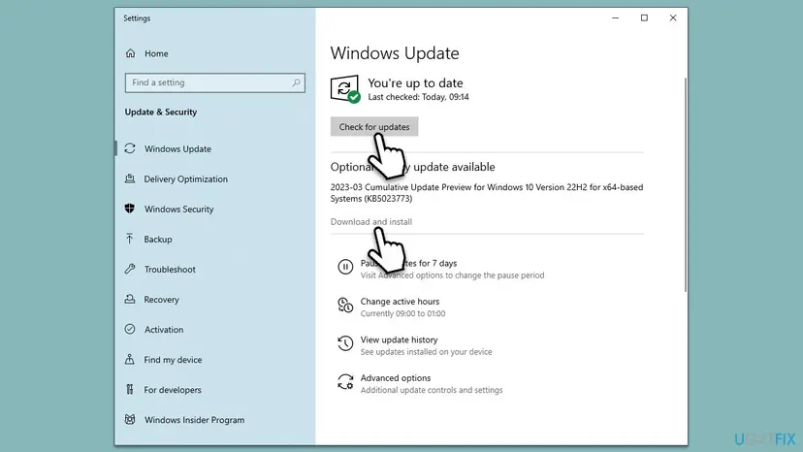Viewport: 803px width, 452px height.
Task: Click the Update & Security heading
Action: [161, 112]
